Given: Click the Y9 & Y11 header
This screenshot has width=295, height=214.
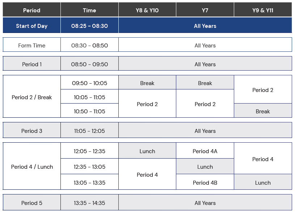Looking at the screenshot, I should [263, 10].
